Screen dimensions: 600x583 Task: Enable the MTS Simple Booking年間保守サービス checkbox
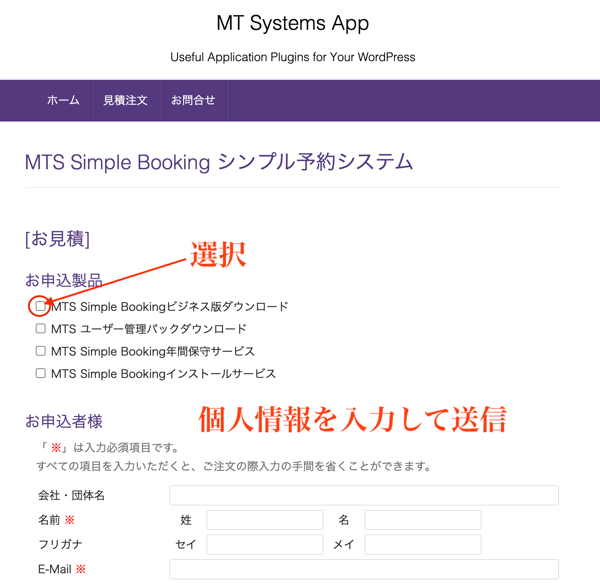(41, 351)
